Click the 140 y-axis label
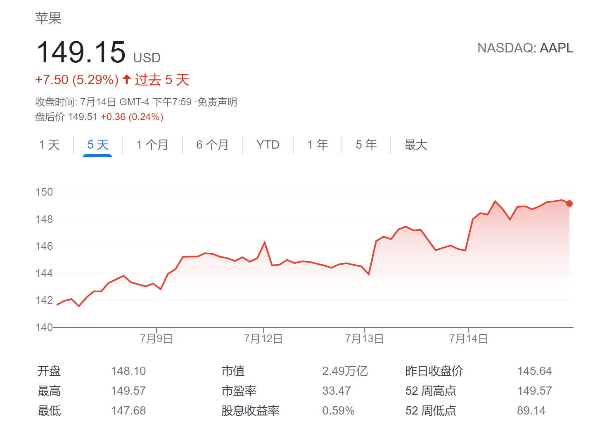The image size is (614, 436). (44, 327)
